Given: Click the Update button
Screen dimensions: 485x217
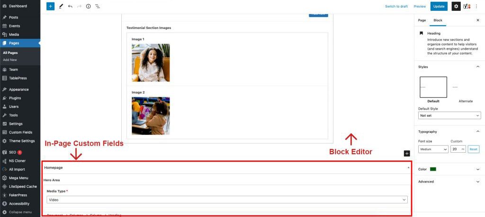Looking at the screenshot, I should point(439,6).
